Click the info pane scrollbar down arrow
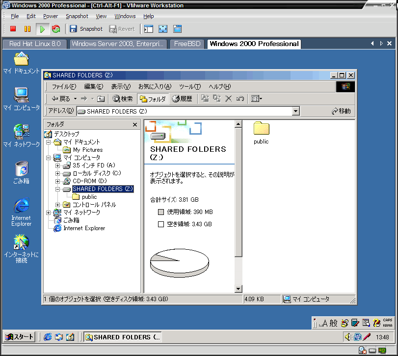 click(x=238, y=289)
